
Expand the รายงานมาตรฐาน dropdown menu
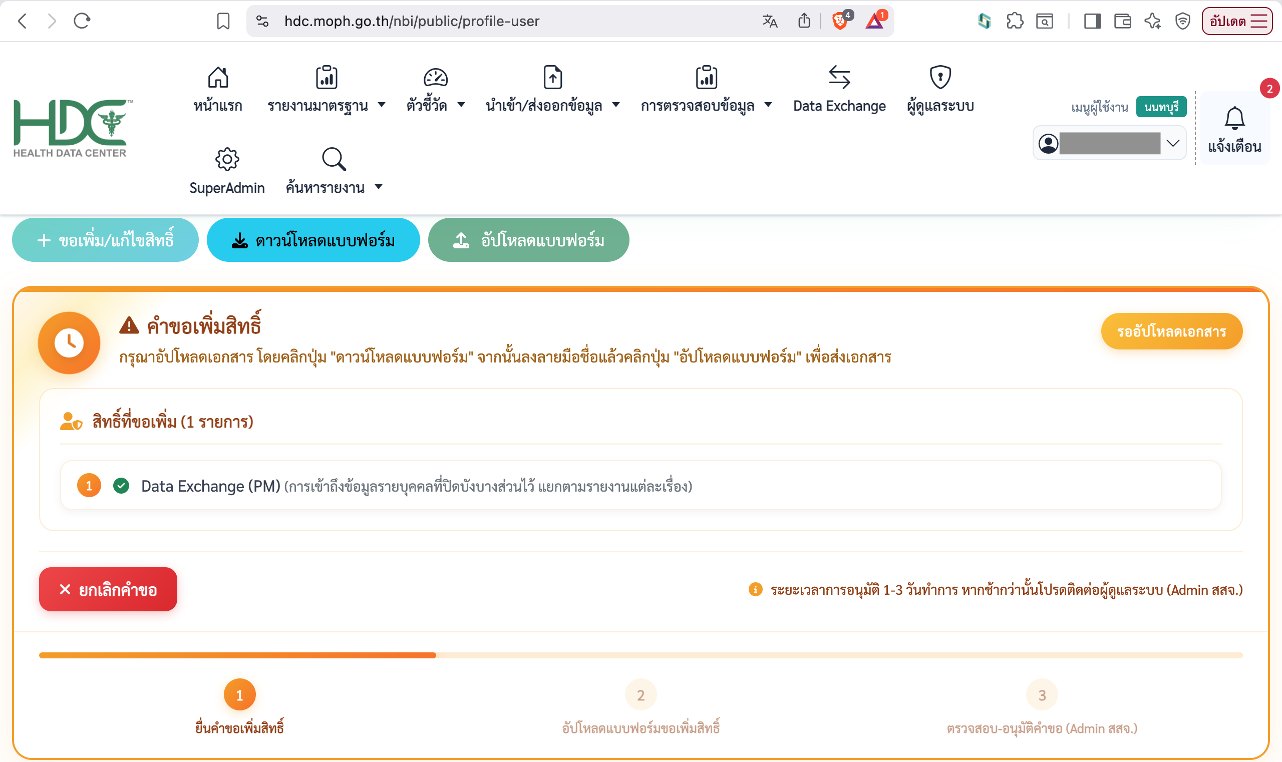point(326,89)
